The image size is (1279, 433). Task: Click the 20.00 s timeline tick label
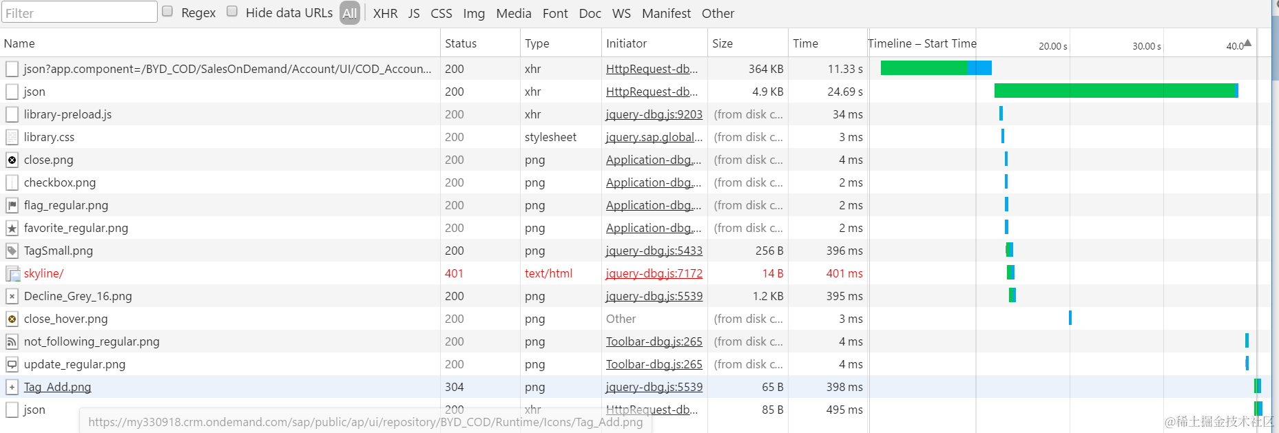(x=1052, y=46)
